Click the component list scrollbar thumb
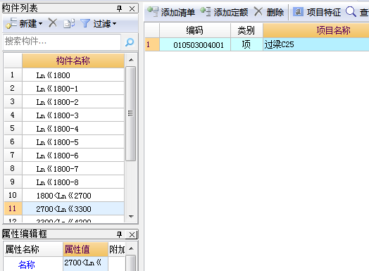The image size is (369, 271). [130, 113]
